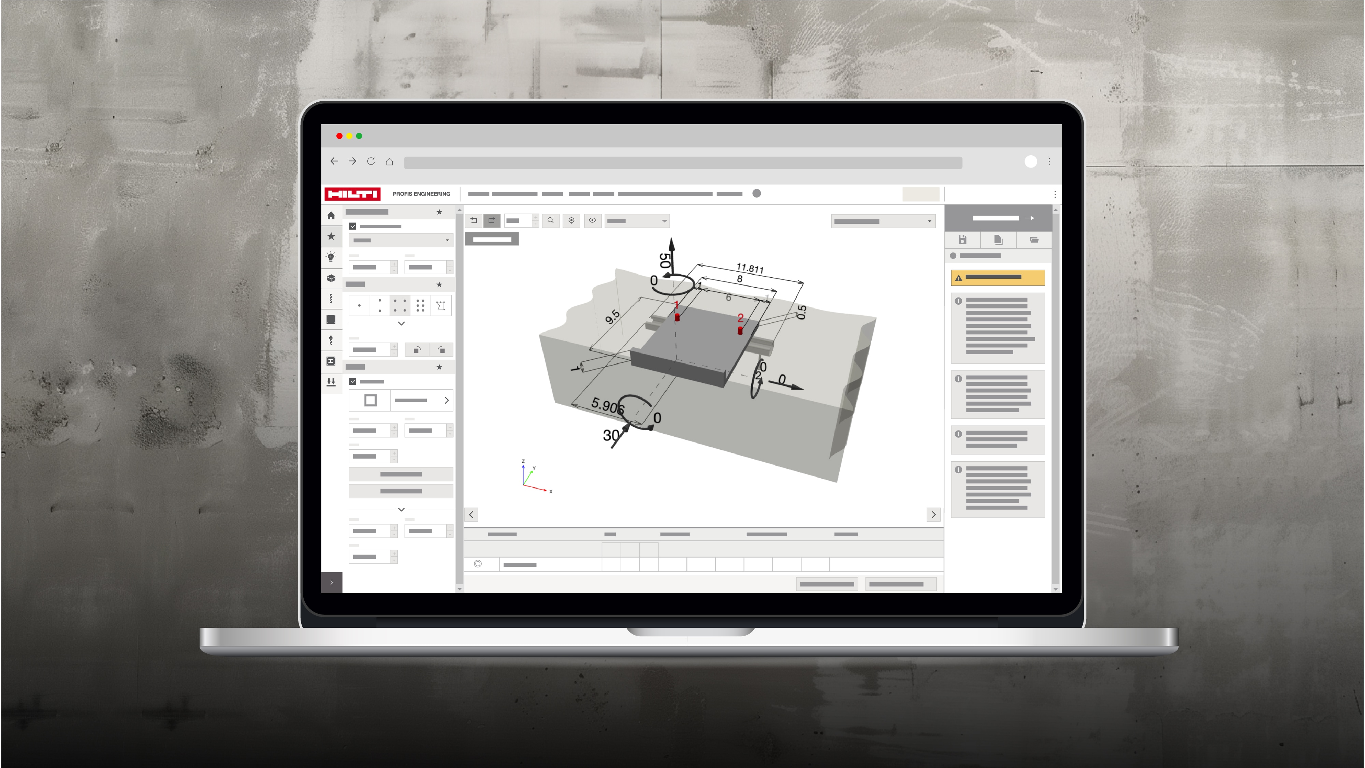
Task: Open the cube sidebar tab
Action: click(331, 278)
